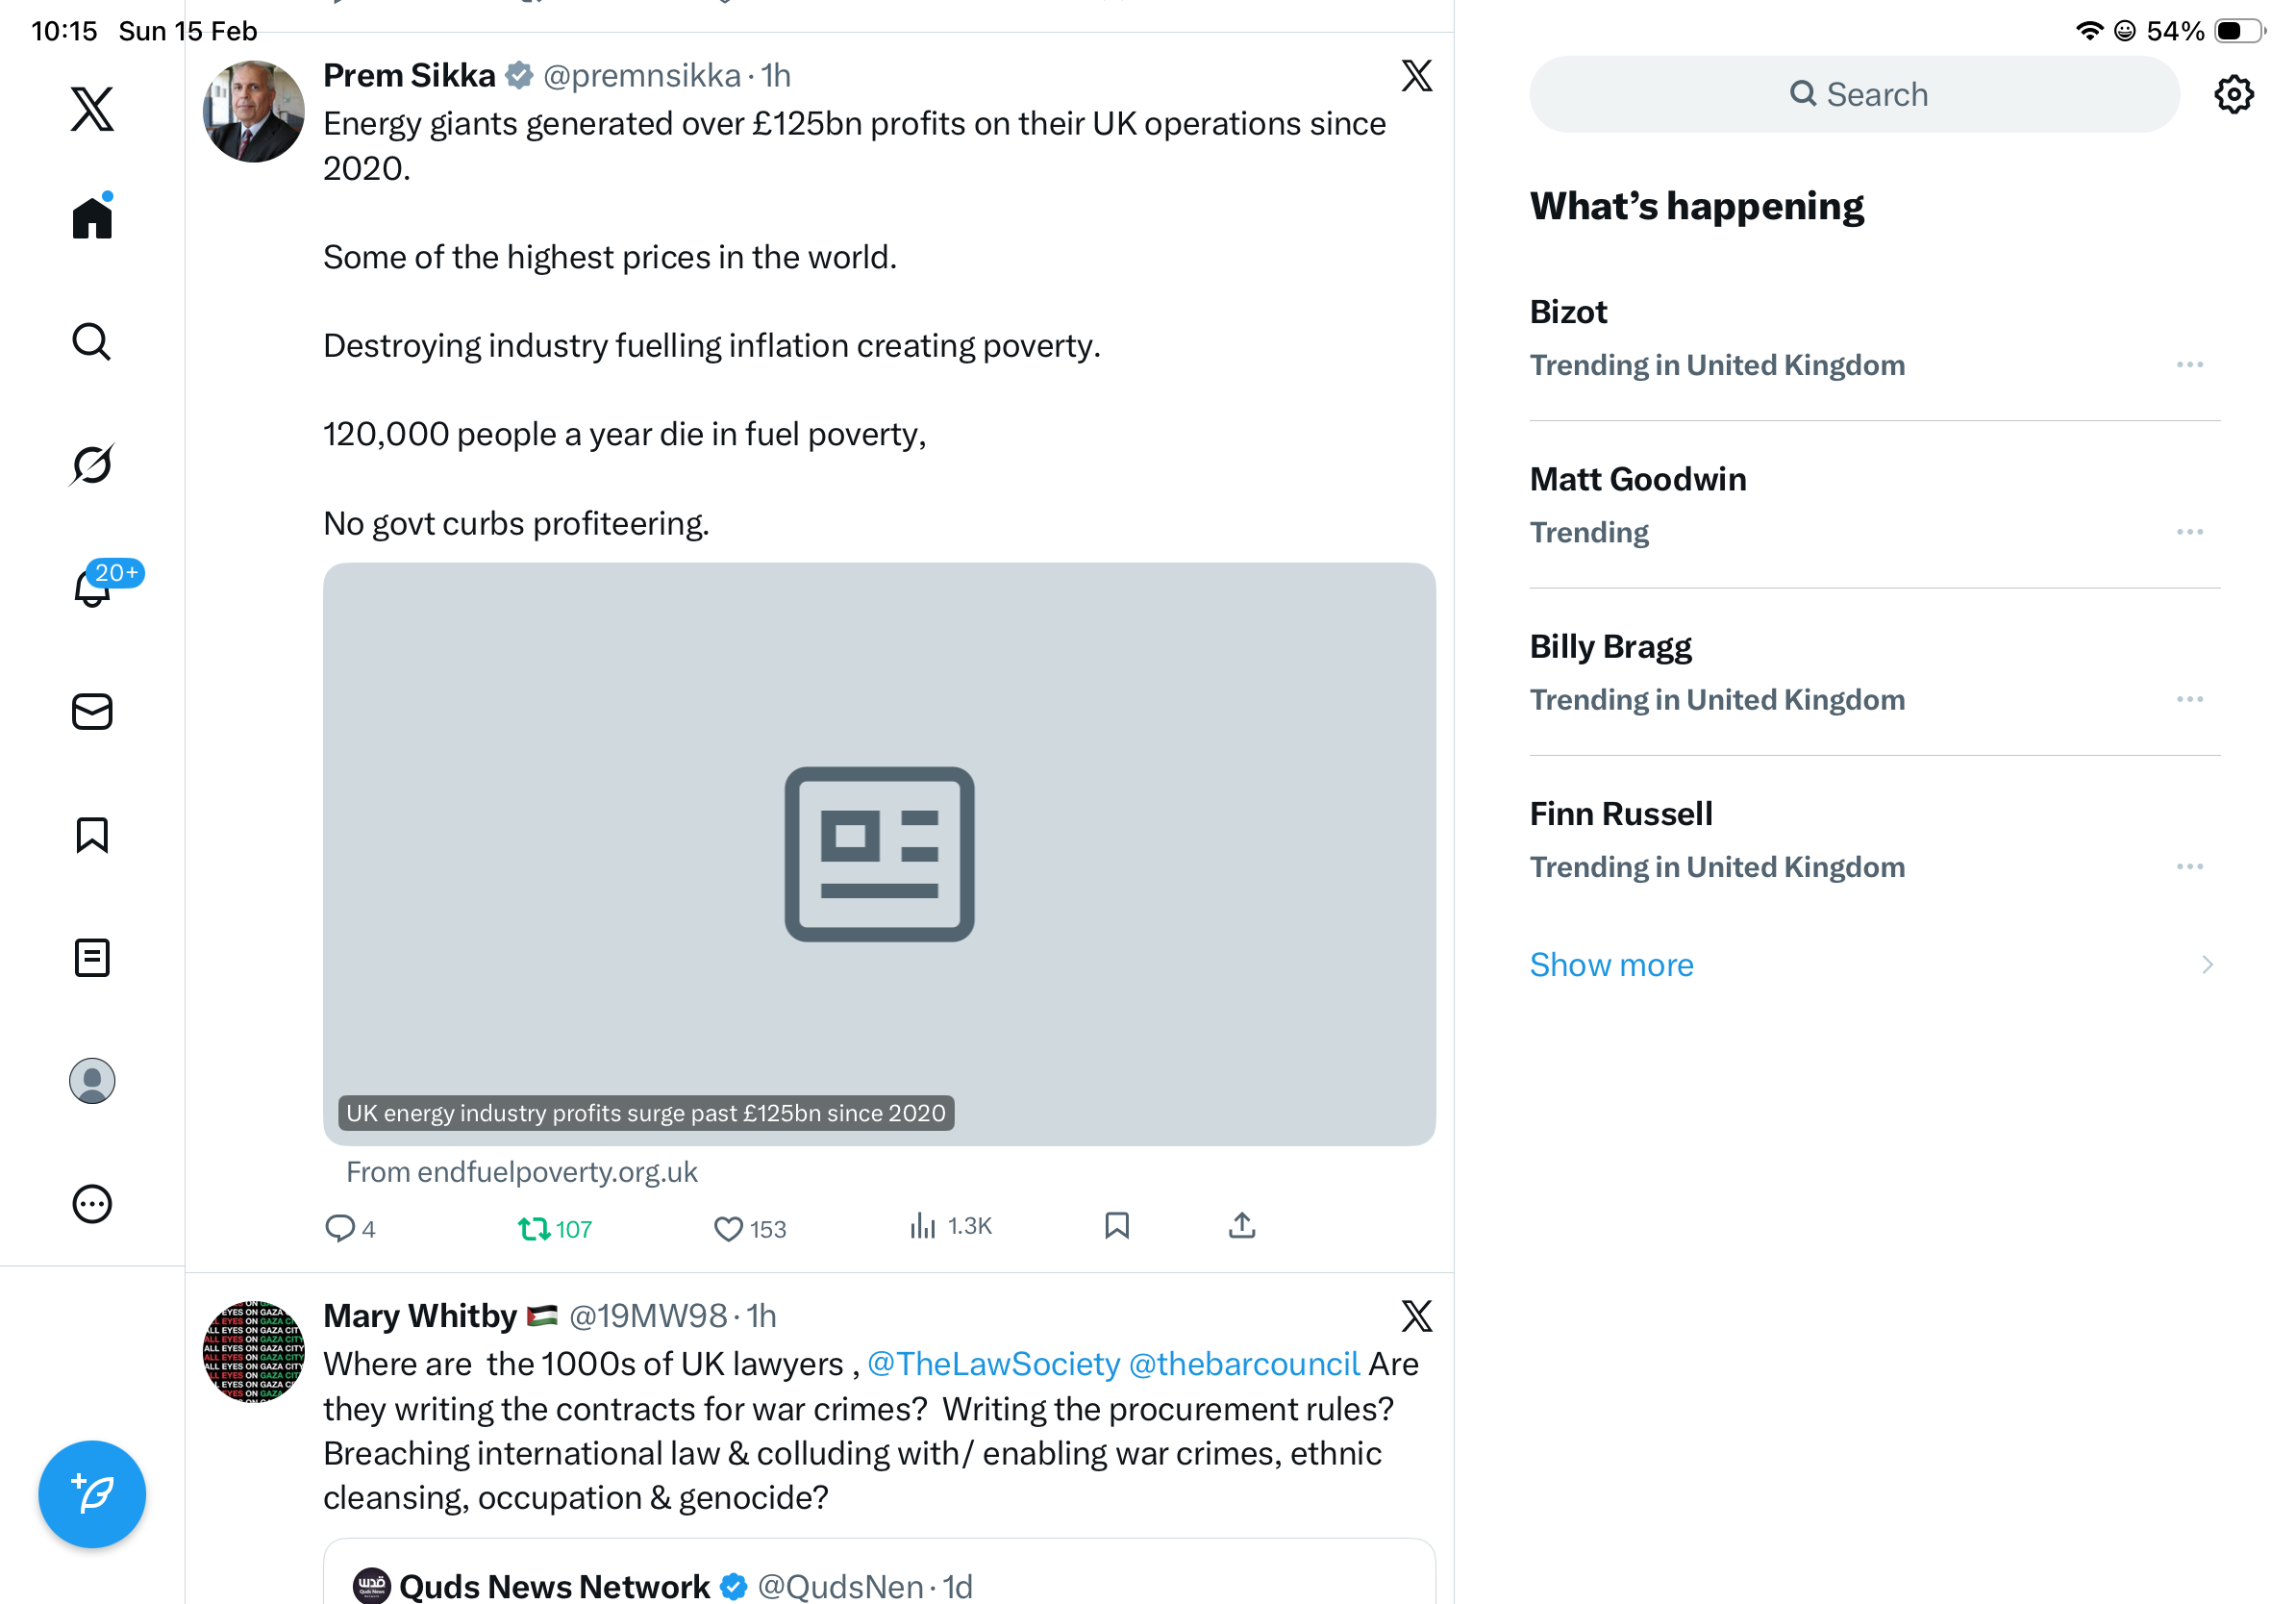Screen dimensions: 2296x1604
Task: Open the UK energy profits article card
Action: tap(879, 853)
